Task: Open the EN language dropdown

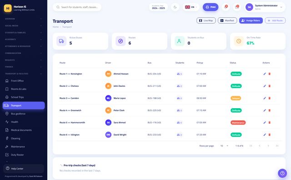Action: (x=191, y=7)
